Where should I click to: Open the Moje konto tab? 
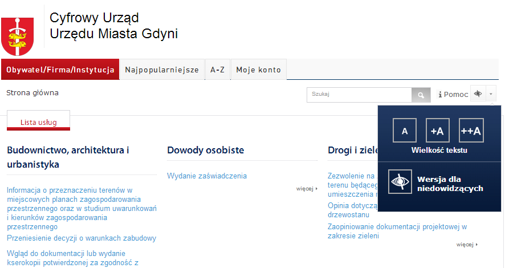coord(258,70)
